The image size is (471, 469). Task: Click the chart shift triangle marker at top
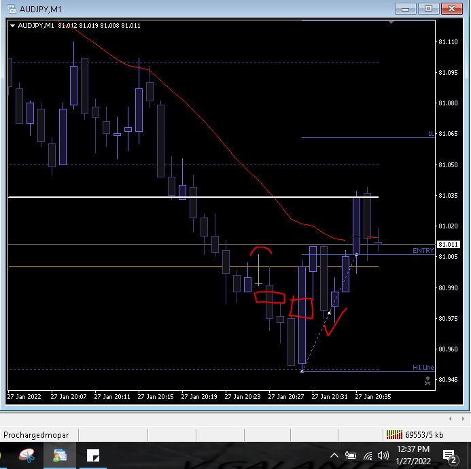pyautogui.click(x=391, y=22)
